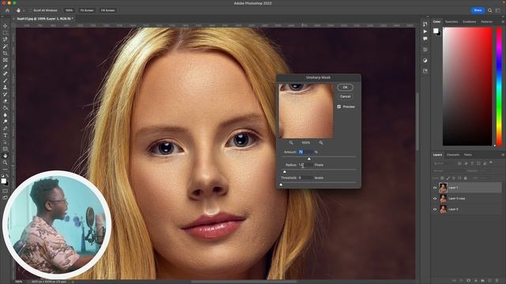506x284 pixels.
Task: Click the Amount input field
Action: (x=305, y=151)
